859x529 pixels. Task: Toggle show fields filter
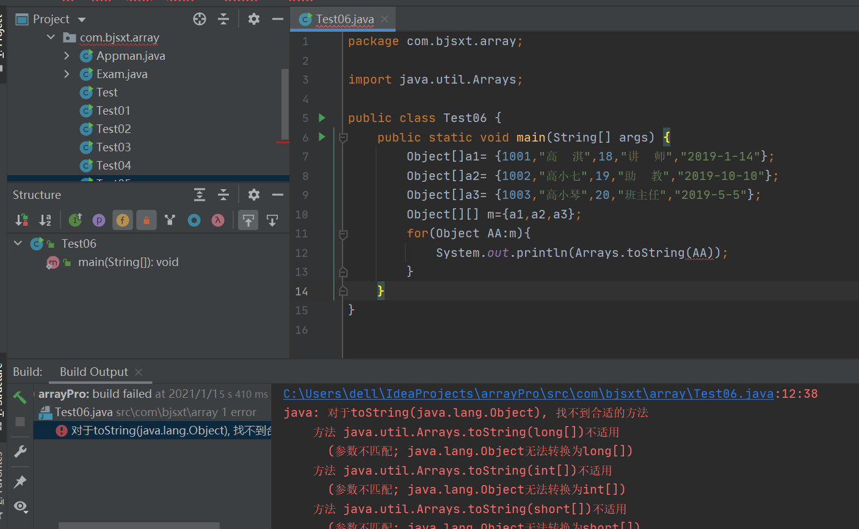(123, 220)
